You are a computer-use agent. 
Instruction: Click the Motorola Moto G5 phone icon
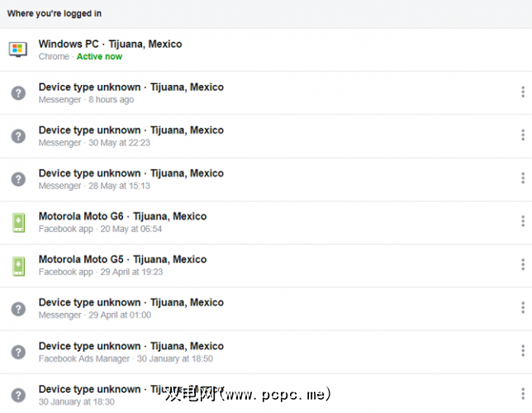point(17,265)
